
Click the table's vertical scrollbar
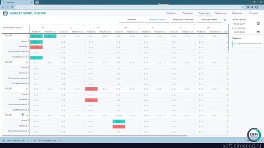[x=228, y=37]
